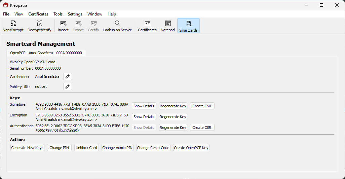345x179 pixels.
Task: Click the serial number 000A 00000000 value
Action: 48,69
